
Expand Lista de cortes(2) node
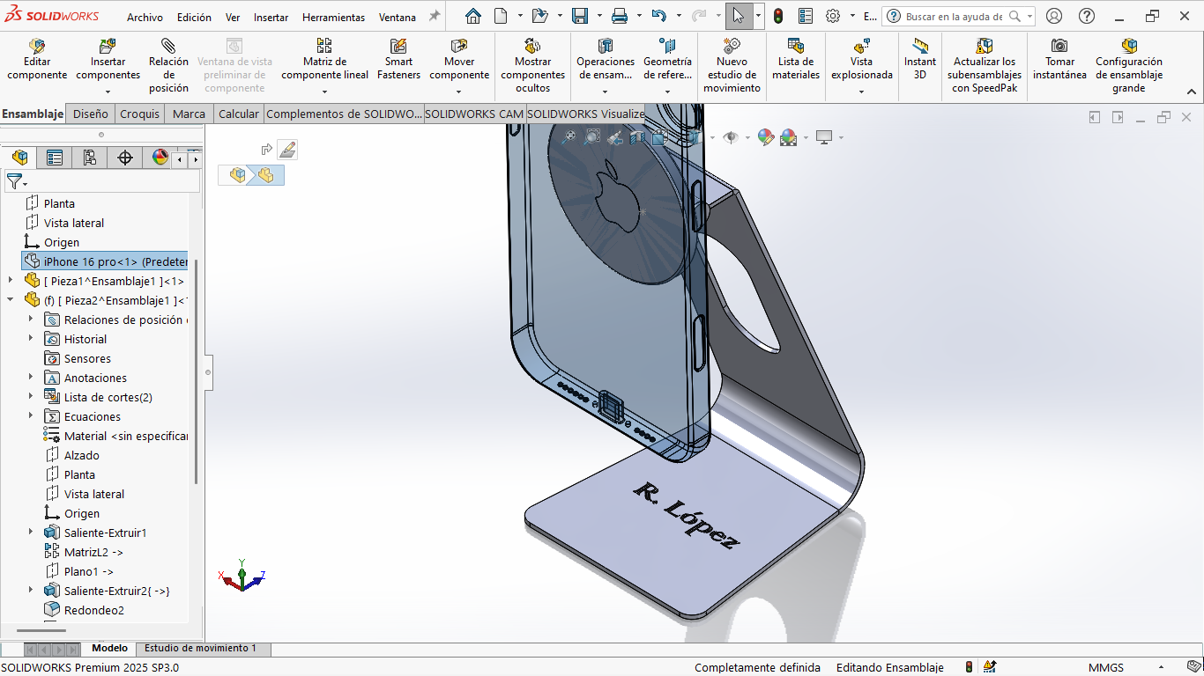31,397
